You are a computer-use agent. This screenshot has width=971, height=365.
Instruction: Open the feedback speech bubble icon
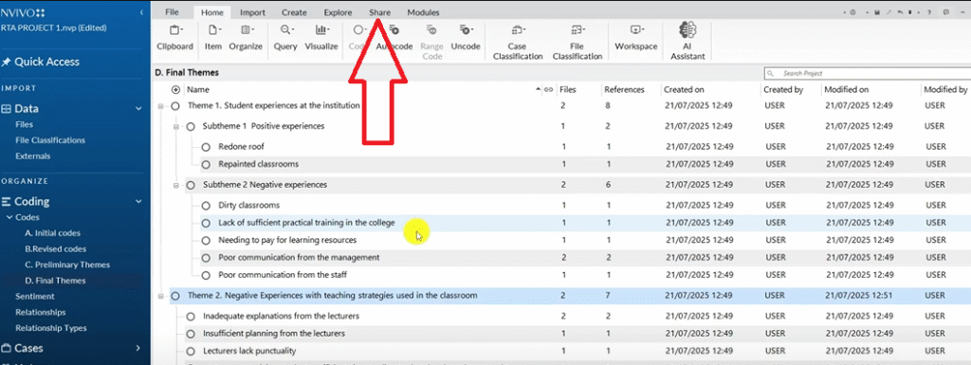pyautogui.click(x=946, y=12)
